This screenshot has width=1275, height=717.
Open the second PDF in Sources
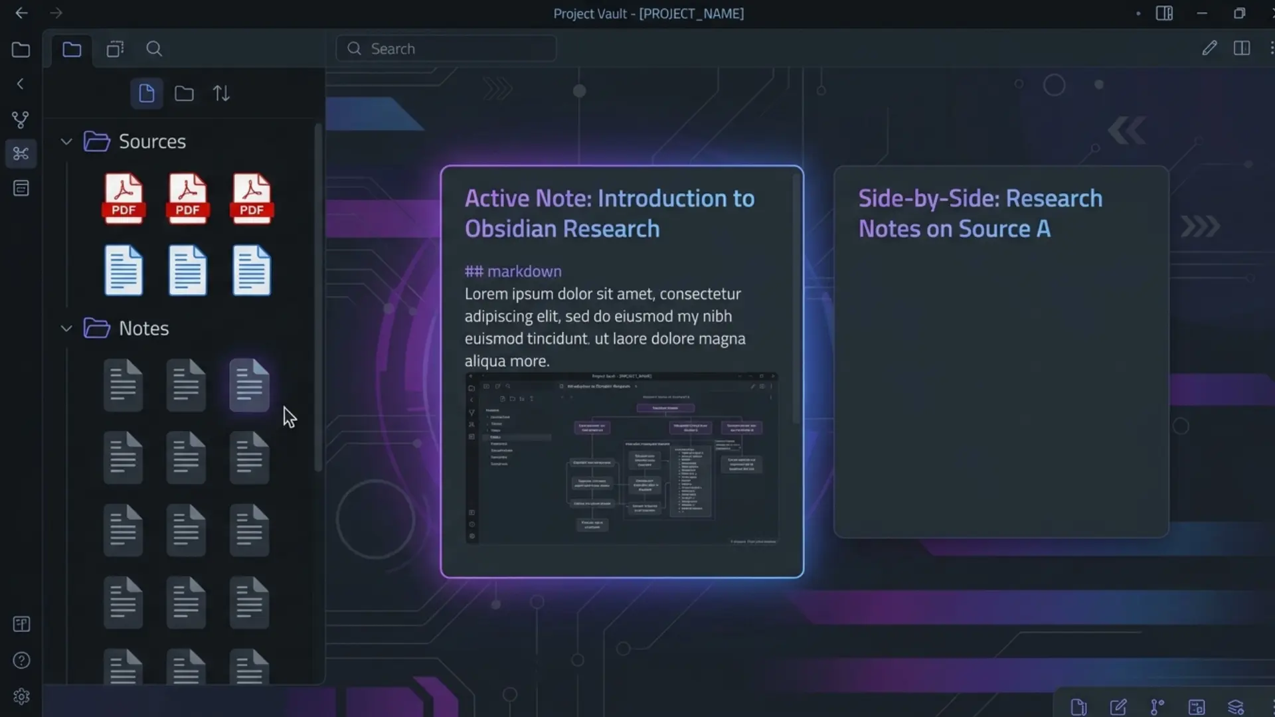tap(187, 198)
